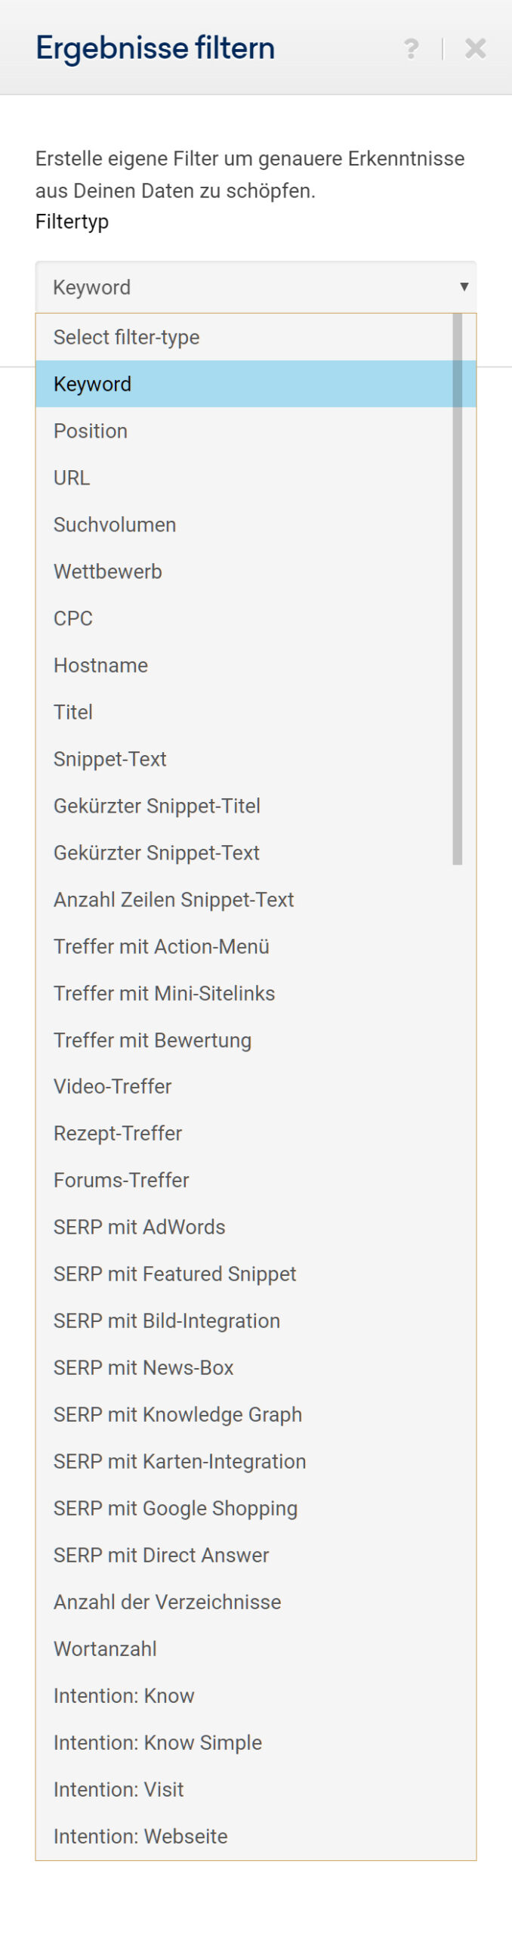Choose SERP mit Google Shopping
This screenshot has height=1935, width=512.
coord(175,1508)
